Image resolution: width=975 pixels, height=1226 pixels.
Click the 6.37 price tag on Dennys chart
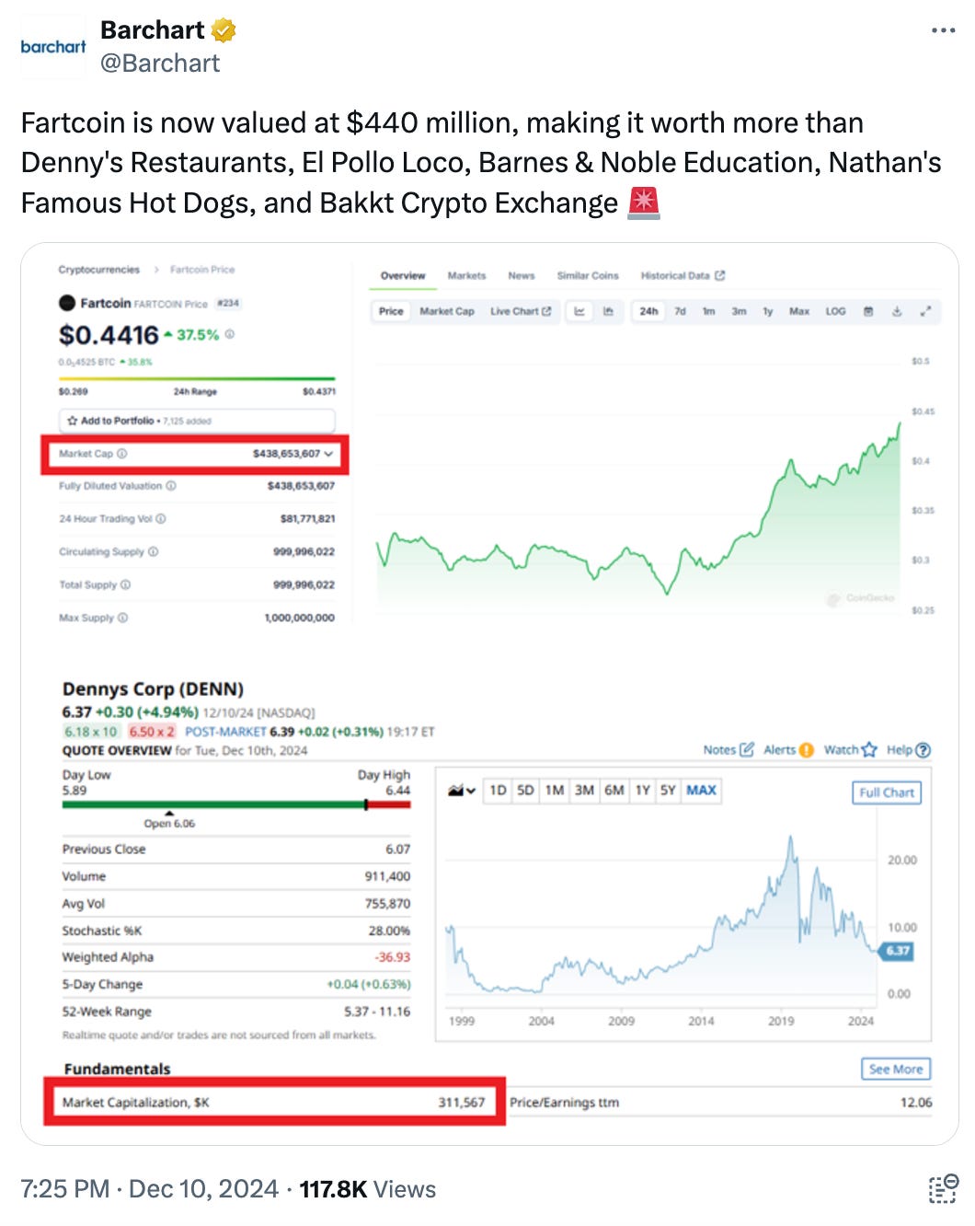[898, 951]
